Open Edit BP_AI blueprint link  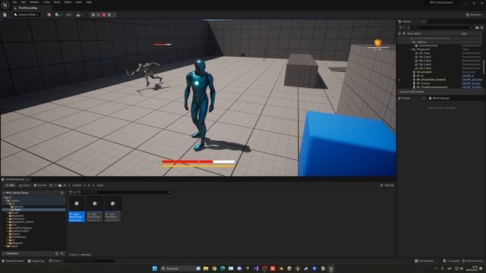468,76
